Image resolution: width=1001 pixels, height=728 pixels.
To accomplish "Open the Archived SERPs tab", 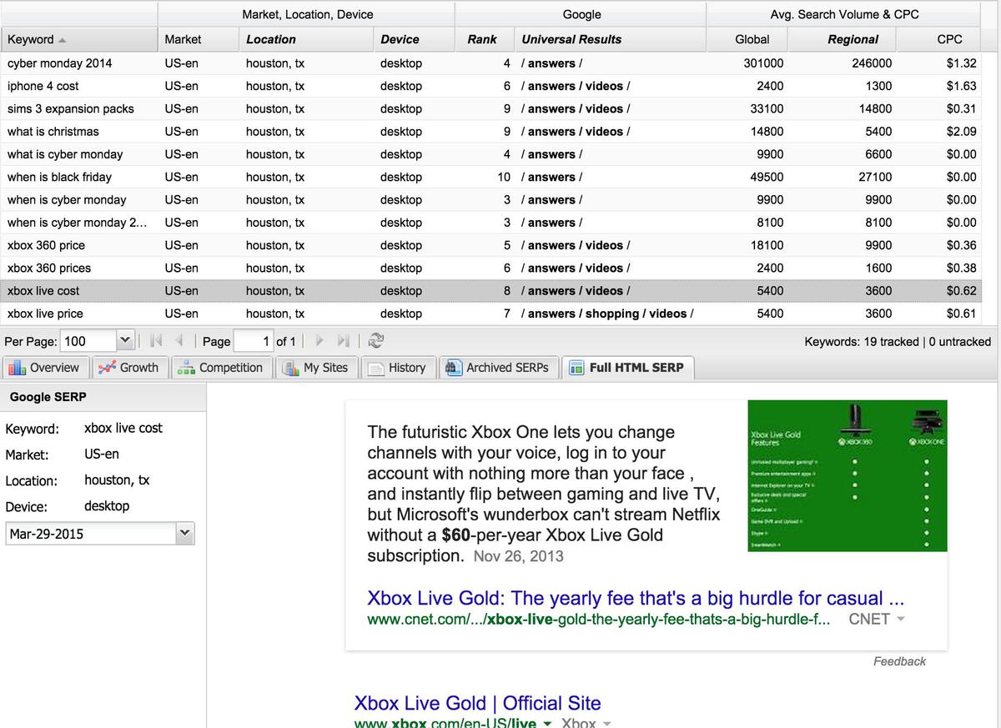I will 497,368.
